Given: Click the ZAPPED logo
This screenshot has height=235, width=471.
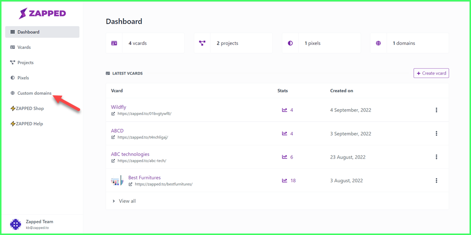Looking at the screenshot, I should coord(43,13).
